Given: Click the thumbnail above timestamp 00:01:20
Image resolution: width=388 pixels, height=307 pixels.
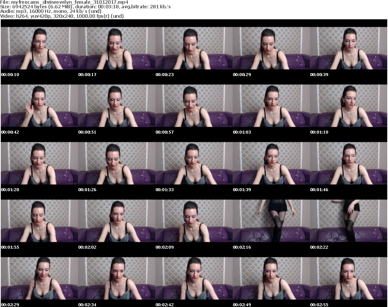Looking at the screenshot, I should 39,163.
